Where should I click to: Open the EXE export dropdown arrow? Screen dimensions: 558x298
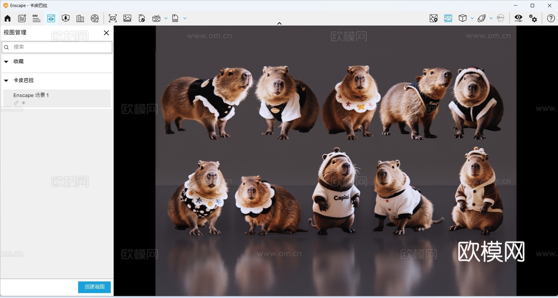[185, 18]
